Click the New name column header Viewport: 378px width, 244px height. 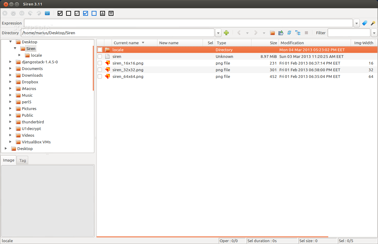point(180,43)
